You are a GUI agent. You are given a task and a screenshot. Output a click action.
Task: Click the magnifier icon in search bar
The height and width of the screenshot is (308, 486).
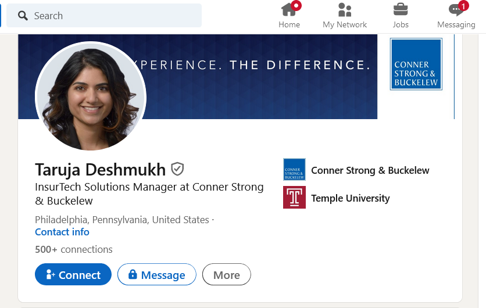(23, 16)
